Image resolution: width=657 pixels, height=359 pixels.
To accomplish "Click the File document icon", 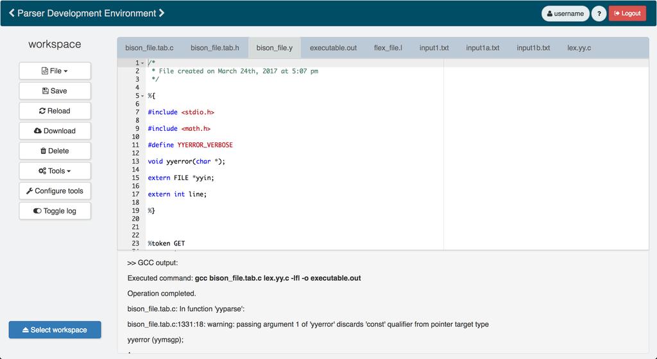I will [x=44, y=71].
